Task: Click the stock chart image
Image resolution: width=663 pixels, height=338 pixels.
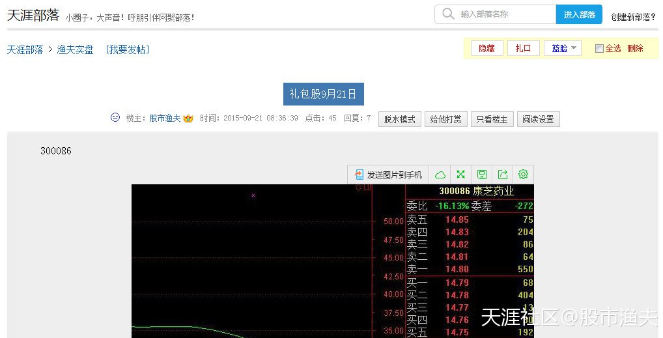Action: click(332, 261)
